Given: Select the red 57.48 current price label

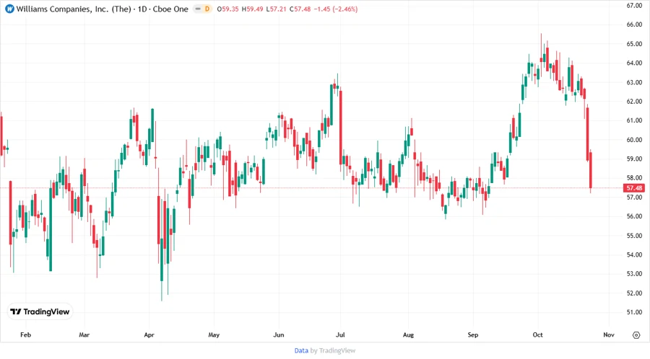Looking at the screenshot, I should point(634,188).
